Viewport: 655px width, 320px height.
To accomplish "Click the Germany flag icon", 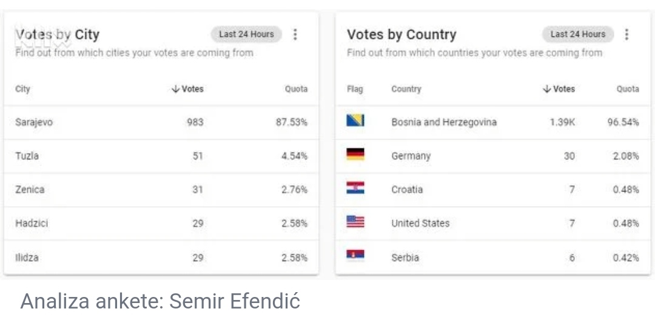I will [x=355, y=155].
